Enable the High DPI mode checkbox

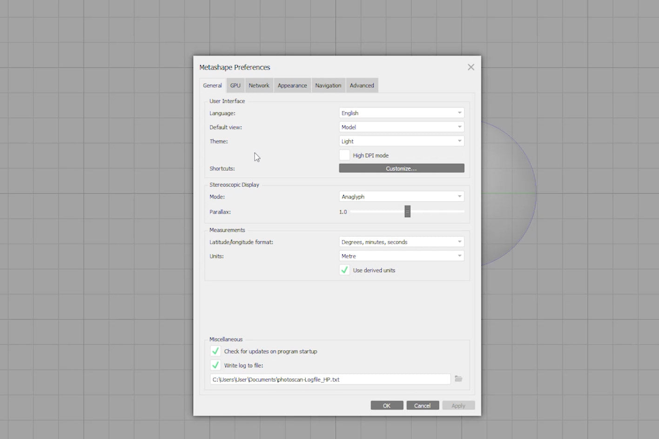[344, 155]
